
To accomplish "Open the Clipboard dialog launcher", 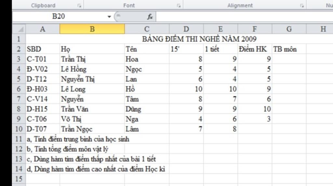I will (79, 6).
